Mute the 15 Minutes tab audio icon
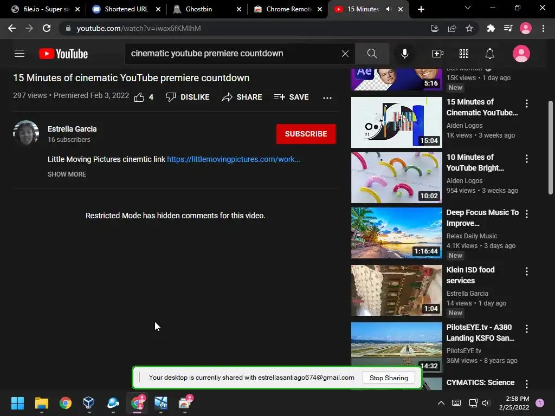Image resolution: width=555 pixels, height=416 pixels. click(389, 9)
